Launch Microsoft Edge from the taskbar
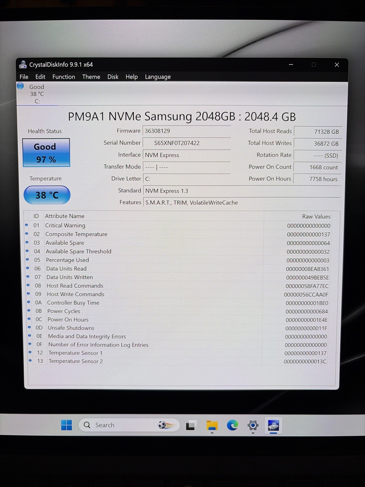Image resolution: width=365 pixels, height=487 pixels. 232,425
